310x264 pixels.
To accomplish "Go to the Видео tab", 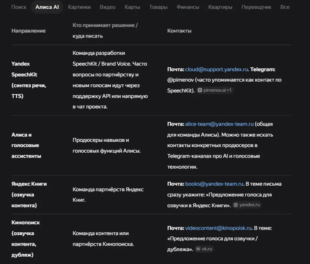I will [108, 7].
